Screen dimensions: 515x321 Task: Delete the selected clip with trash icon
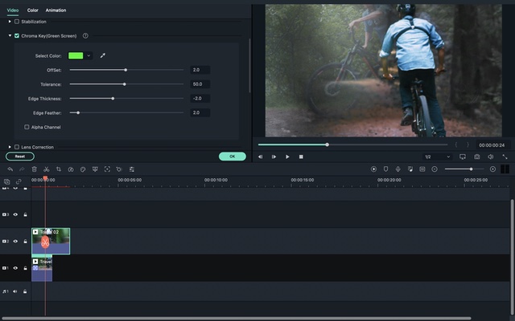click(x=34, y=169)
